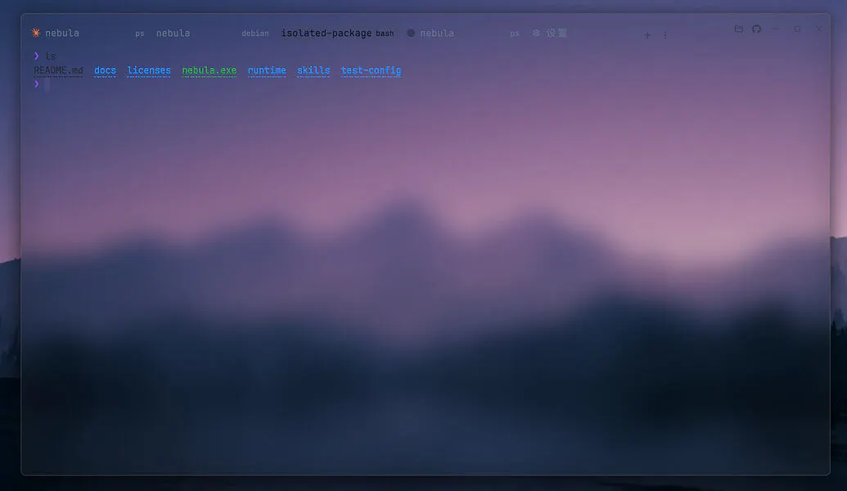847x491 pixels.
Task: Click the runtime directory name
Action: 267,70
